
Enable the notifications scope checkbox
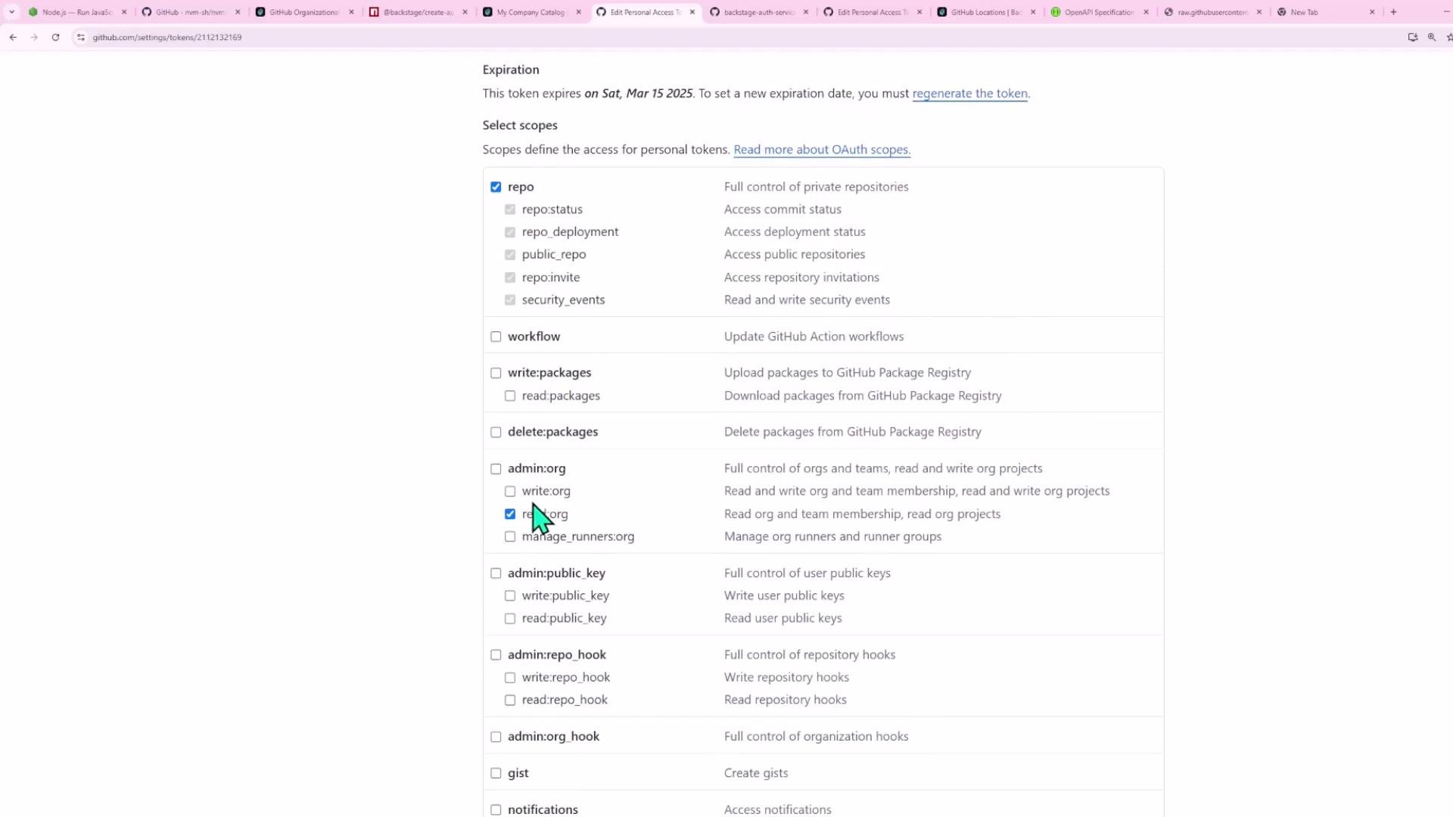(x=496, y=809)
